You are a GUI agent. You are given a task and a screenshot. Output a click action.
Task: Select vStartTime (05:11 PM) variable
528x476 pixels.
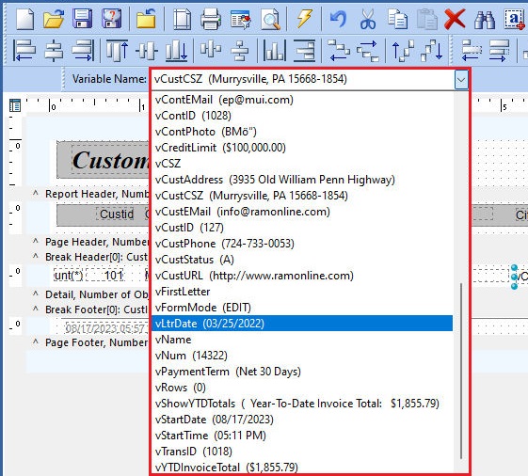302,436
